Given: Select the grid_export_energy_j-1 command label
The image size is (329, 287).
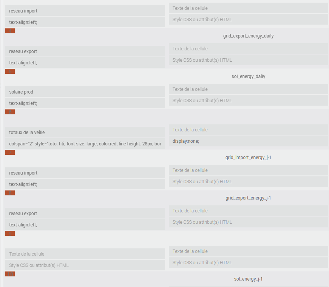Looking at the screenshot, I should pos(248,198).
